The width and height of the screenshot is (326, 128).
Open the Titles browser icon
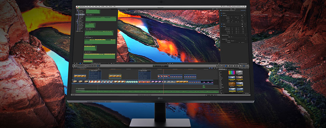(x=236, y=66)
